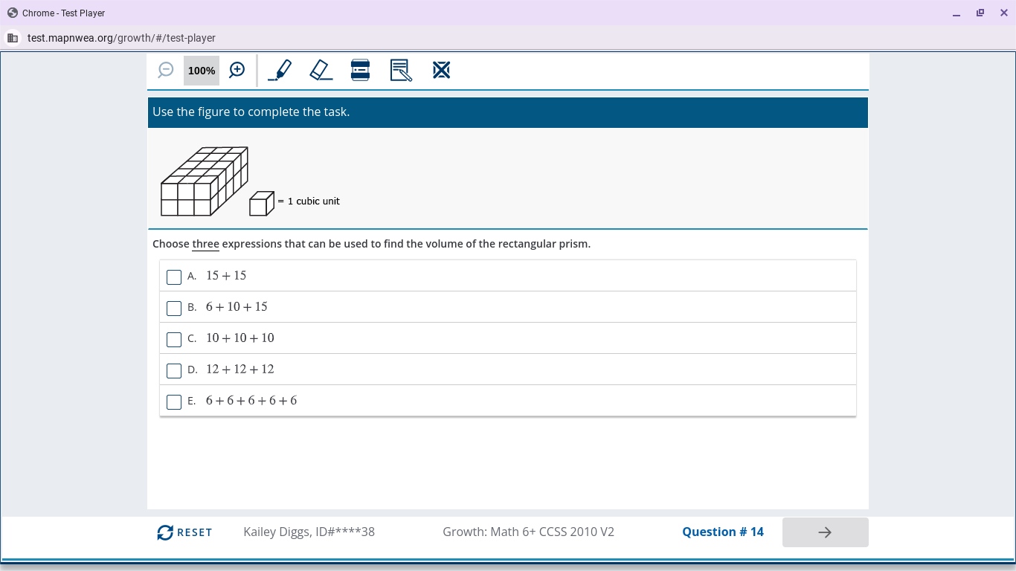Click the URL test.mapnwea.org address bar
Screen dimensions: 1016x571
[x=121, y=38]
